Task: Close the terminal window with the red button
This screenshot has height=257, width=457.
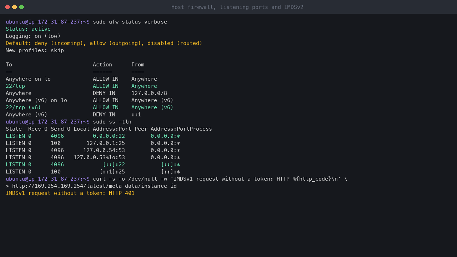Action: pyautogui.click(x=7, y=7)
